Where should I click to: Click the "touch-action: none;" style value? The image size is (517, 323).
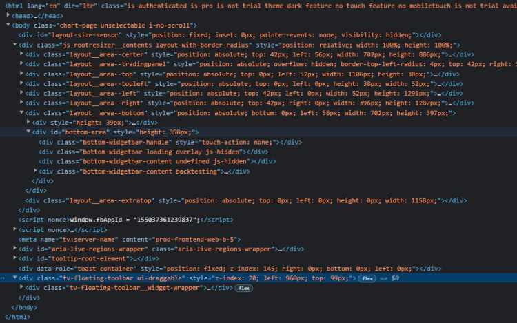click(236, 143)
